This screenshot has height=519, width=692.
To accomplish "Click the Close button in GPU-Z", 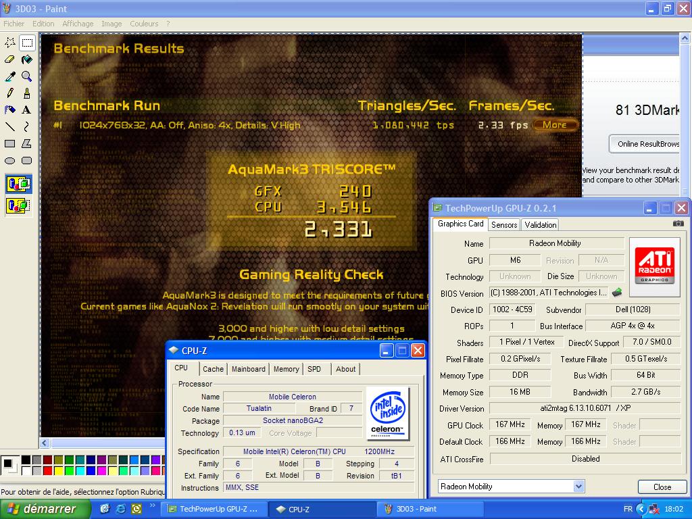I will (662, 487).
